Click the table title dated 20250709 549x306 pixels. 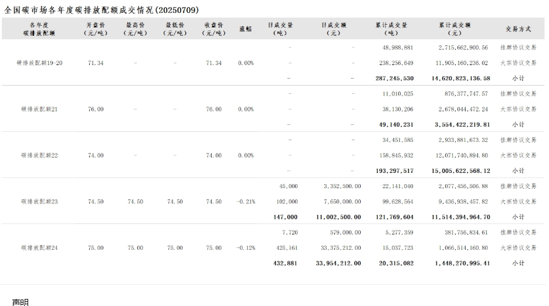101,10
